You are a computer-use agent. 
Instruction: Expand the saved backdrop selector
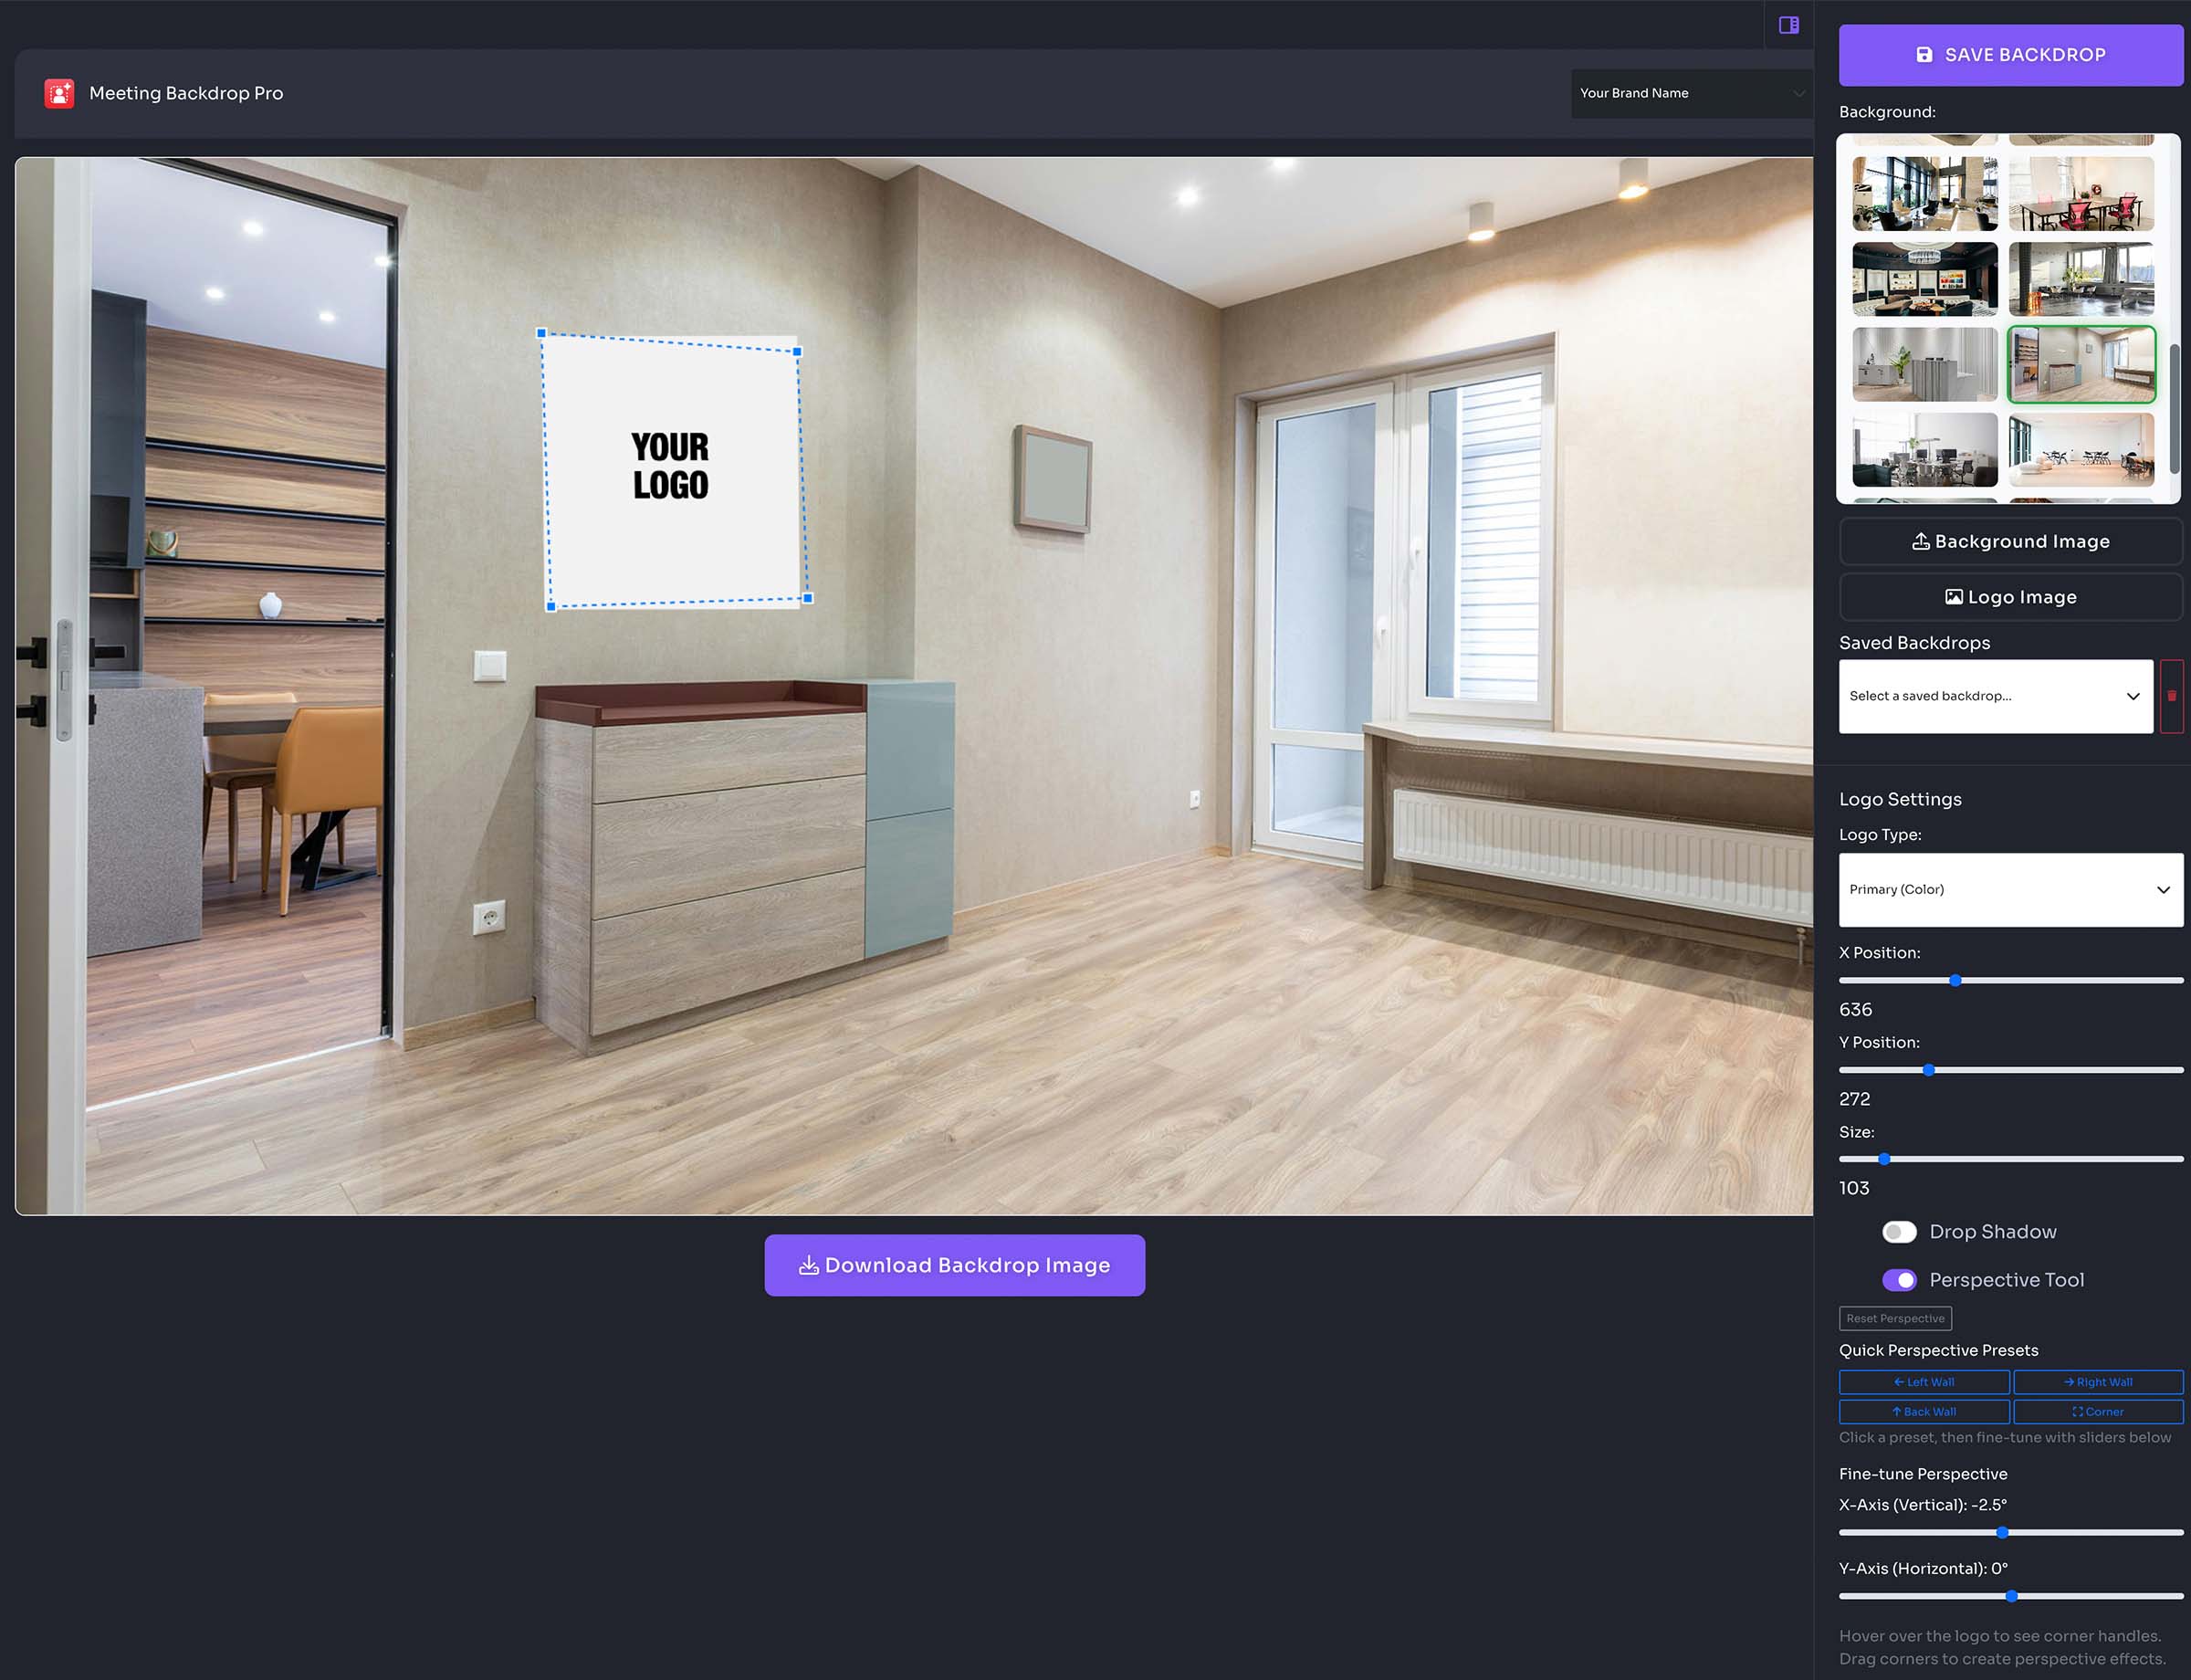coord(1995,696)
